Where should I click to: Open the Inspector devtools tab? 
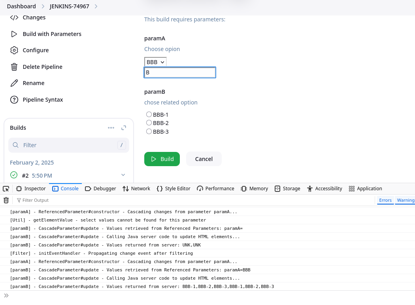click(31, 189)
